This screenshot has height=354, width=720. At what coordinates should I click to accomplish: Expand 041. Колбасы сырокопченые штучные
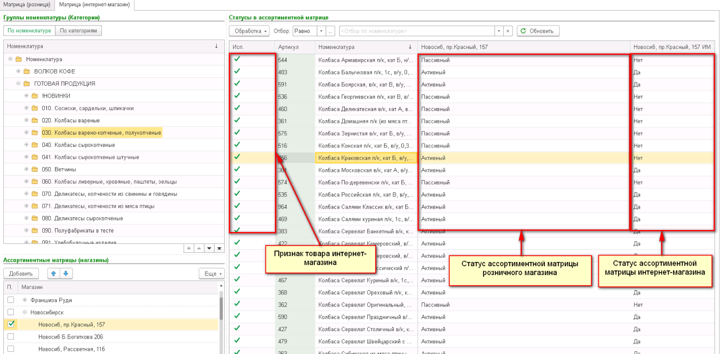[x=27, y=157]
